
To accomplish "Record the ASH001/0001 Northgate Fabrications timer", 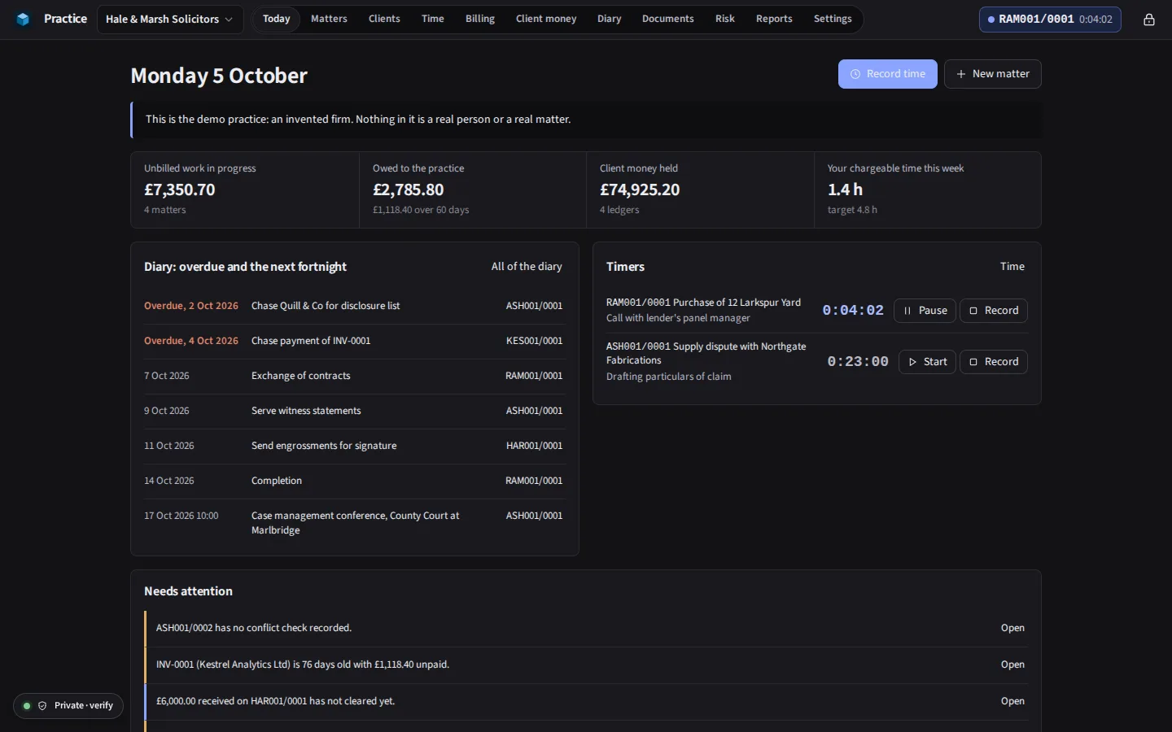I will click(994, 362).
